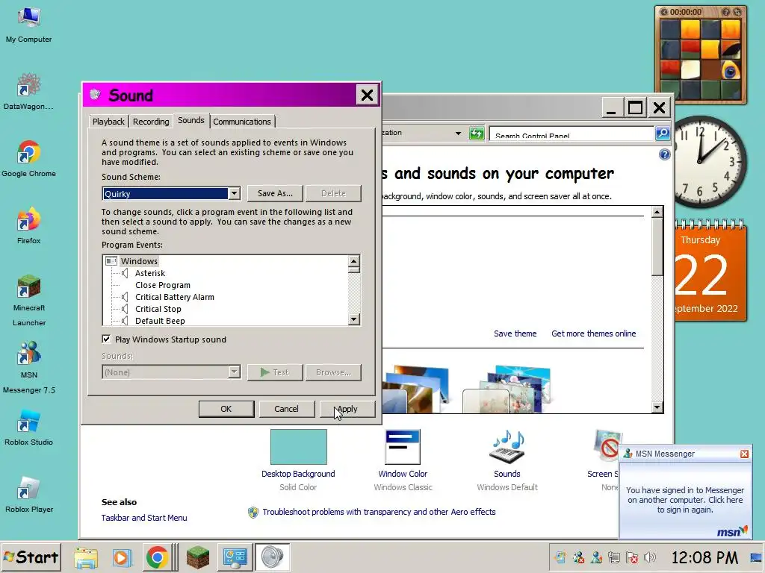Screen dimensions: 765x573
Task: Click themes list scroll down arrow
Action: click(657, 407)
